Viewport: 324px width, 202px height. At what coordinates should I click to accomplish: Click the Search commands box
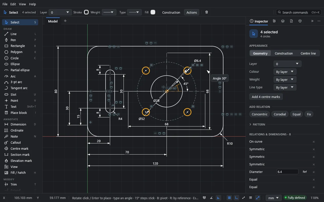pyautogui.click(x=299, y=12)
